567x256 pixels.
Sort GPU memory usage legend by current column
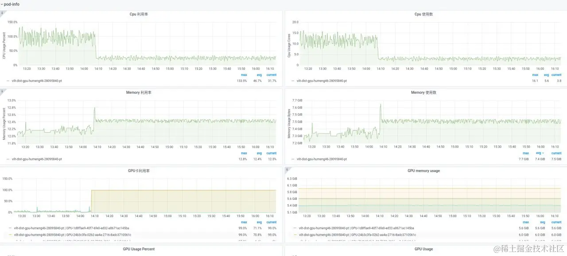pyautogui.click(x=556, y=222)
